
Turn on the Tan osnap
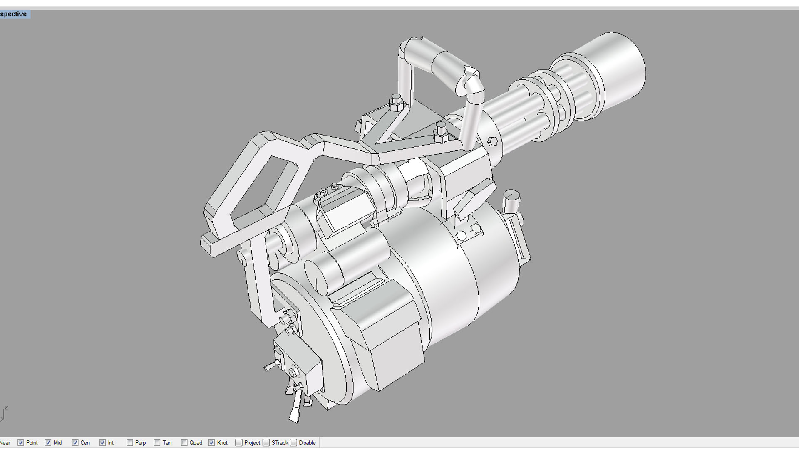157,443
